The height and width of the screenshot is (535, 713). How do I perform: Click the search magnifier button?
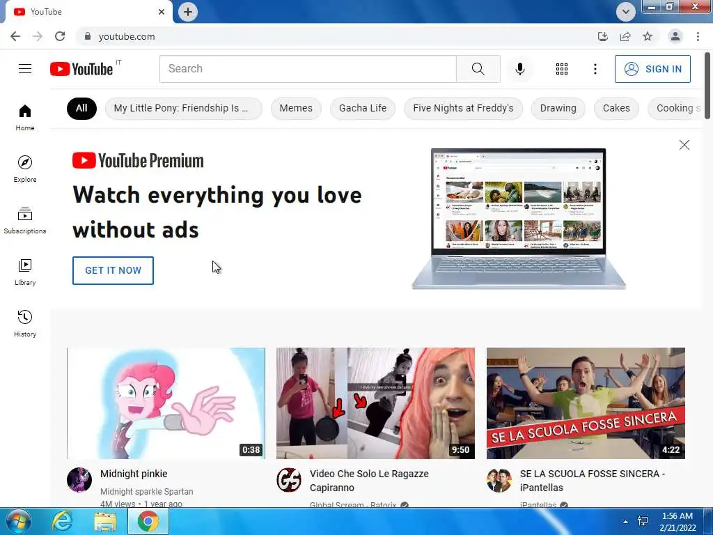coord(478,69)
